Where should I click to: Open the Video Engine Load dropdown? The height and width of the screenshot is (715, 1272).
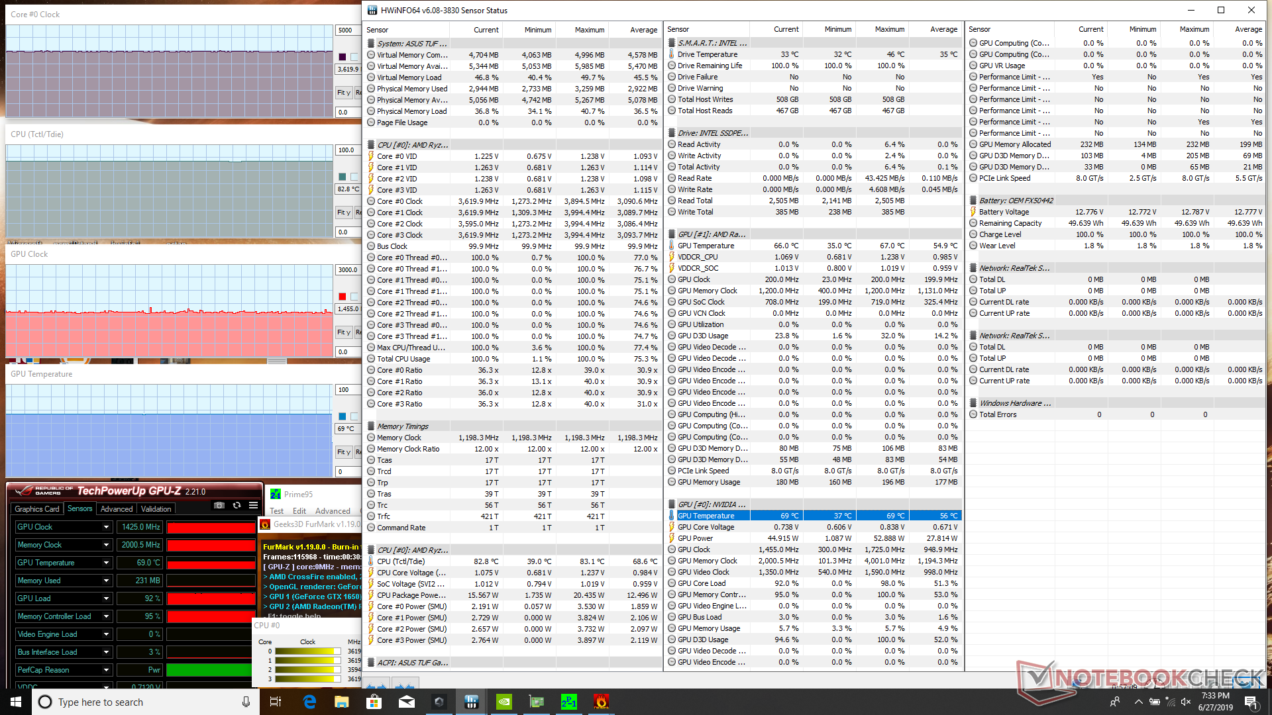(106, 634)
